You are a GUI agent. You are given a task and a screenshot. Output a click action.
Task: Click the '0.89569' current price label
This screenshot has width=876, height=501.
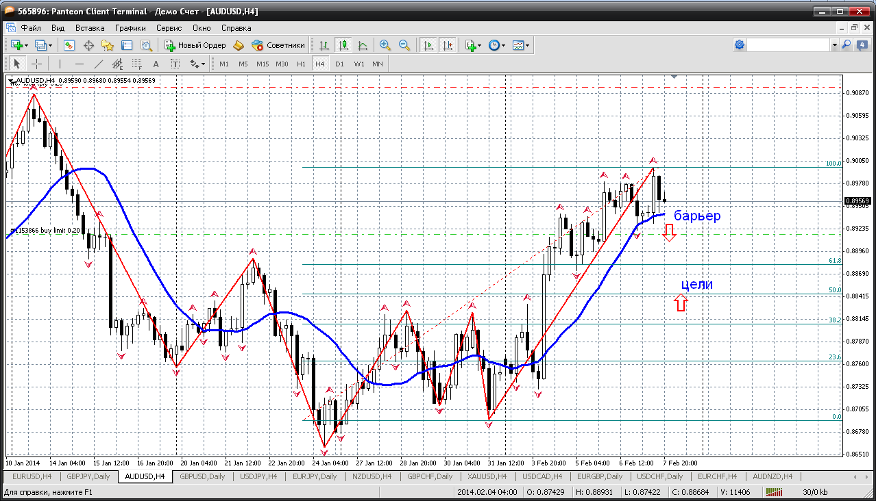coord(857,201)
